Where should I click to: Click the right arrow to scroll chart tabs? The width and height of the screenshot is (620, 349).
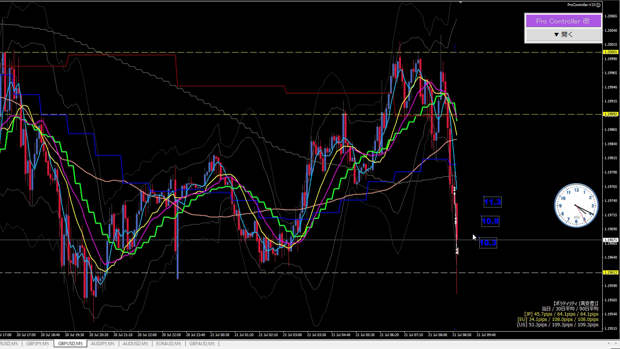point(615,344)
